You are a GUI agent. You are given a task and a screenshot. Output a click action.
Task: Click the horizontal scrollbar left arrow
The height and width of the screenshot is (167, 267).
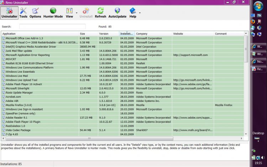3,139
